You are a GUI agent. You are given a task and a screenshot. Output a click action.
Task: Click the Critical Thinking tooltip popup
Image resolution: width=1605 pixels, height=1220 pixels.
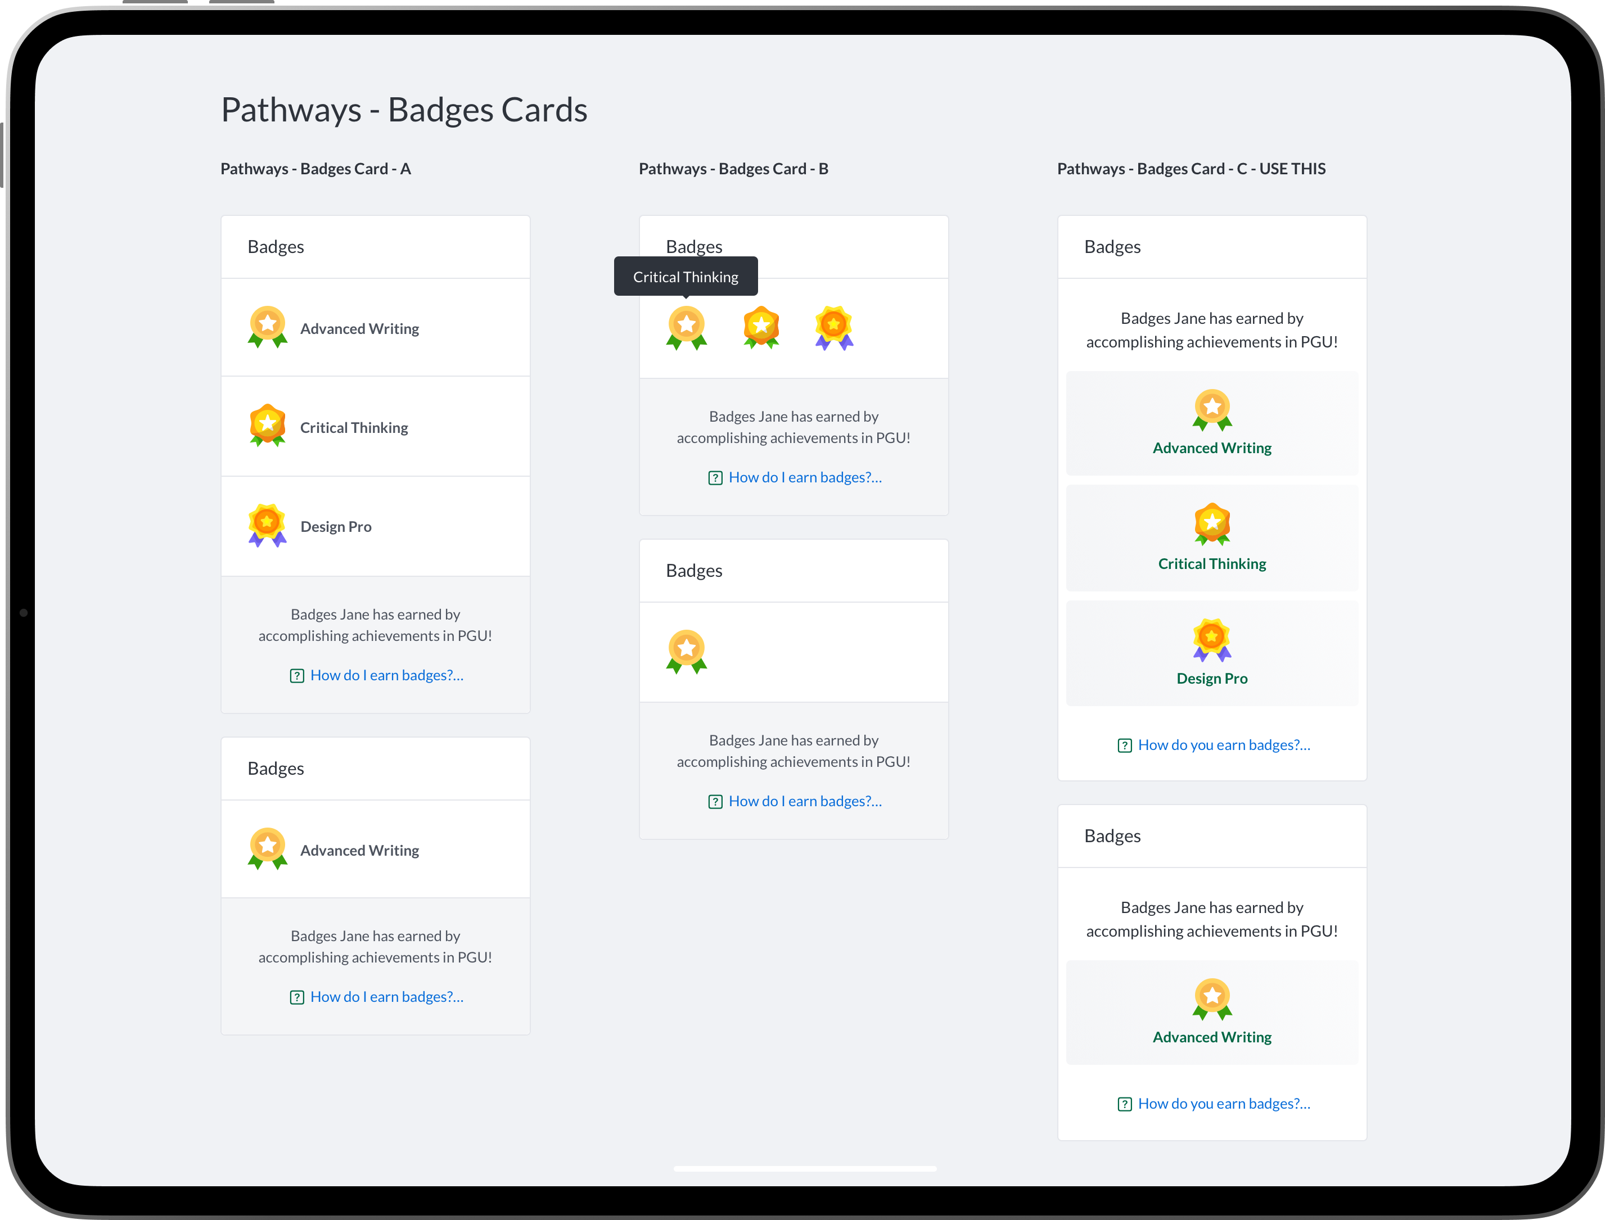click(686, 276)
